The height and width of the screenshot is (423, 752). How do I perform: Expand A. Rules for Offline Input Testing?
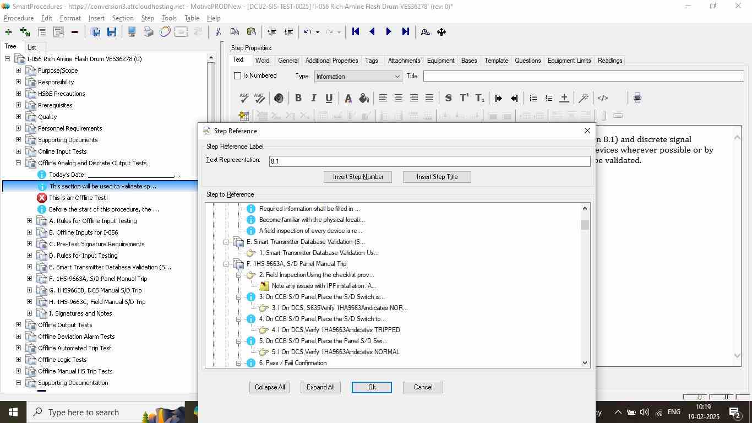click(29, 221)
